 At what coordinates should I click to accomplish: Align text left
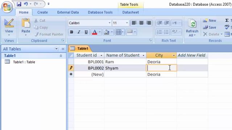tap(134, 23)
